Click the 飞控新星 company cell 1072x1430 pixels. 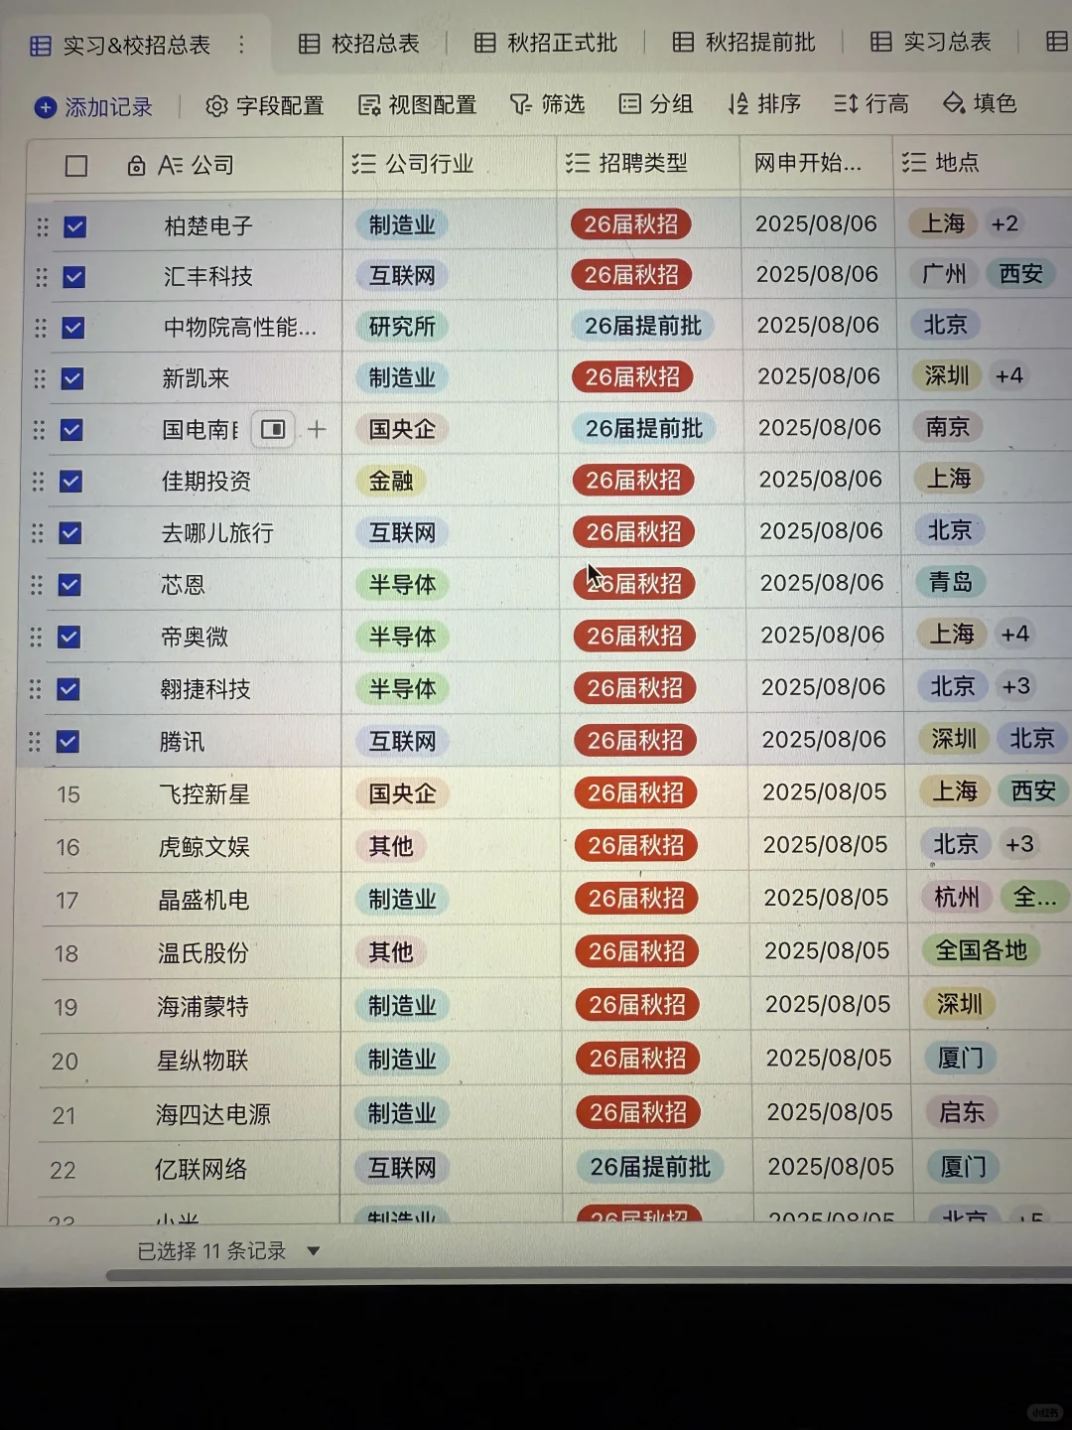pyautogui.click(x=203, y=794)
